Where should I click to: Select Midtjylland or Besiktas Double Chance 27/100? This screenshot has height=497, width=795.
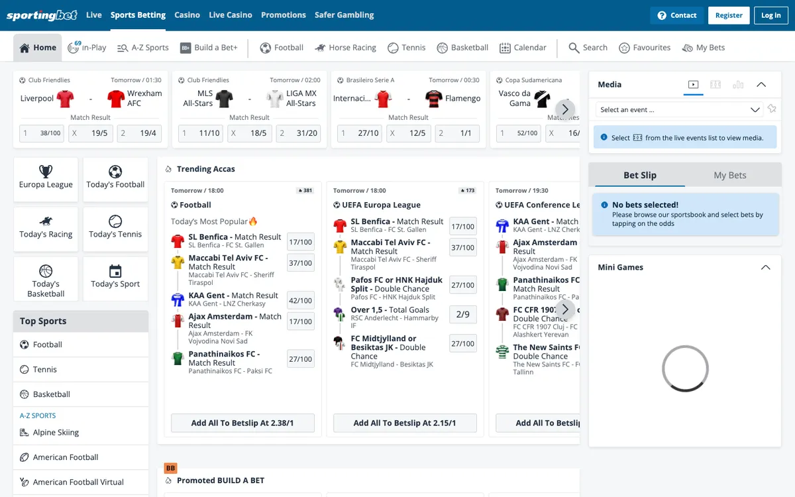pyautogui.click(x=463, y=343)
